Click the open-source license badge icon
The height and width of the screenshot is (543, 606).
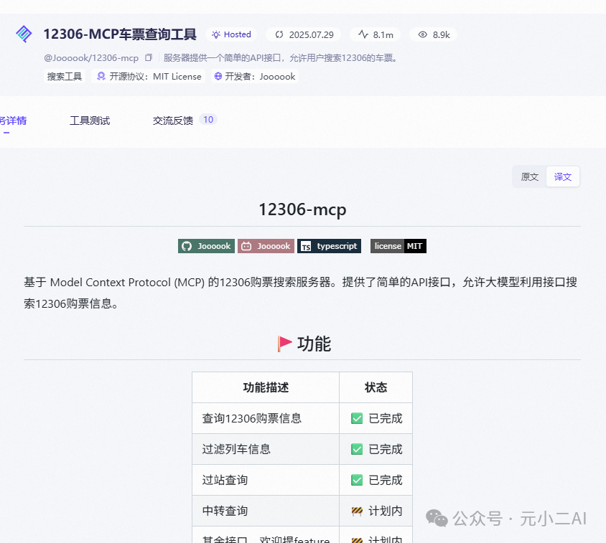click(101, 76)
